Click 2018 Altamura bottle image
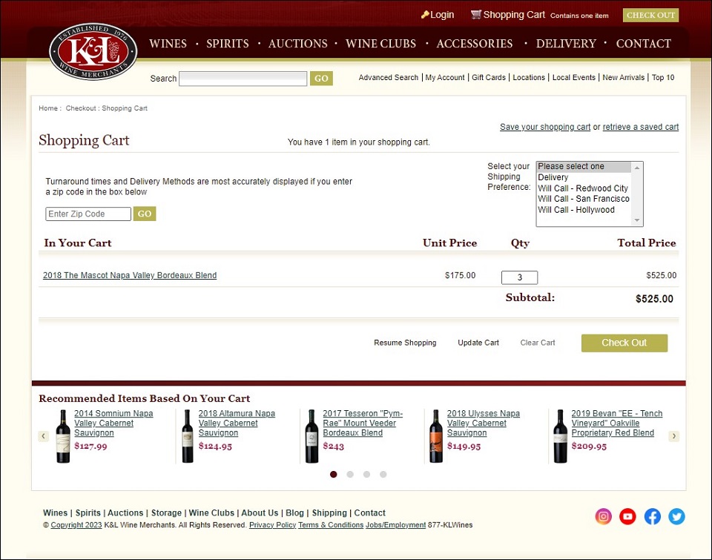 pos(188,436)
